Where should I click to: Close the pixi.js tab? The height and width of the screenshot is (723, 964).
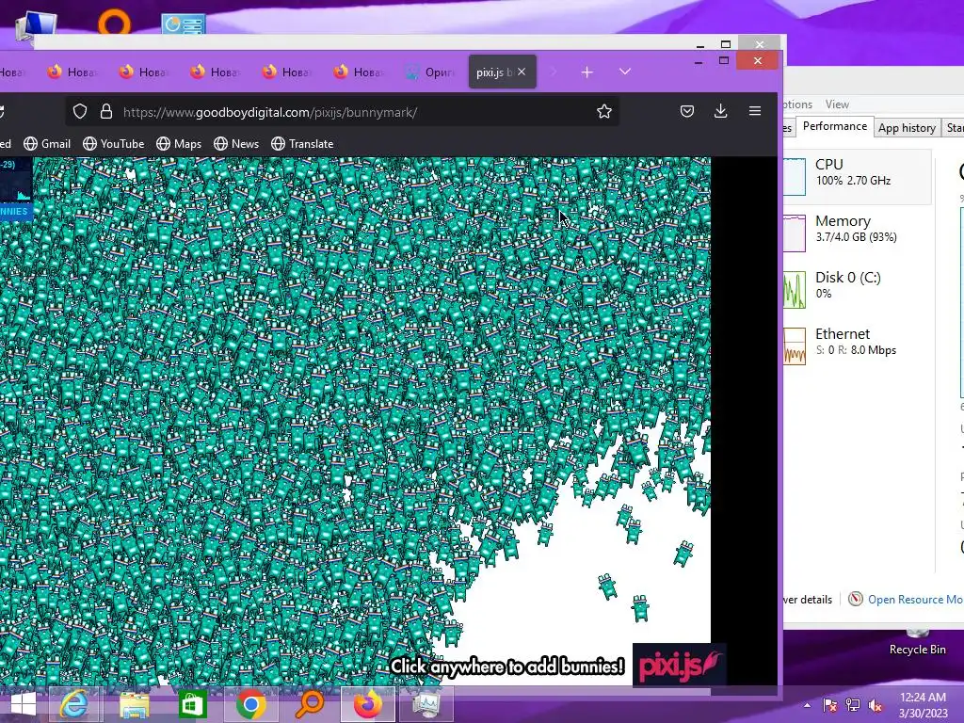[522, 72]
